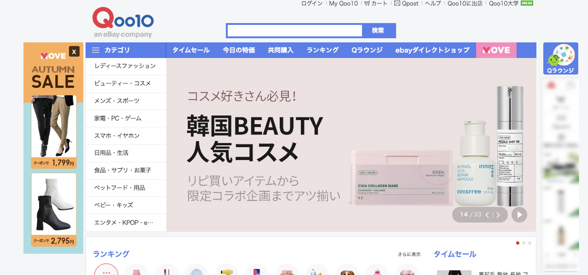
Task: Switch to 共同購入 tab
Action: 281,50
